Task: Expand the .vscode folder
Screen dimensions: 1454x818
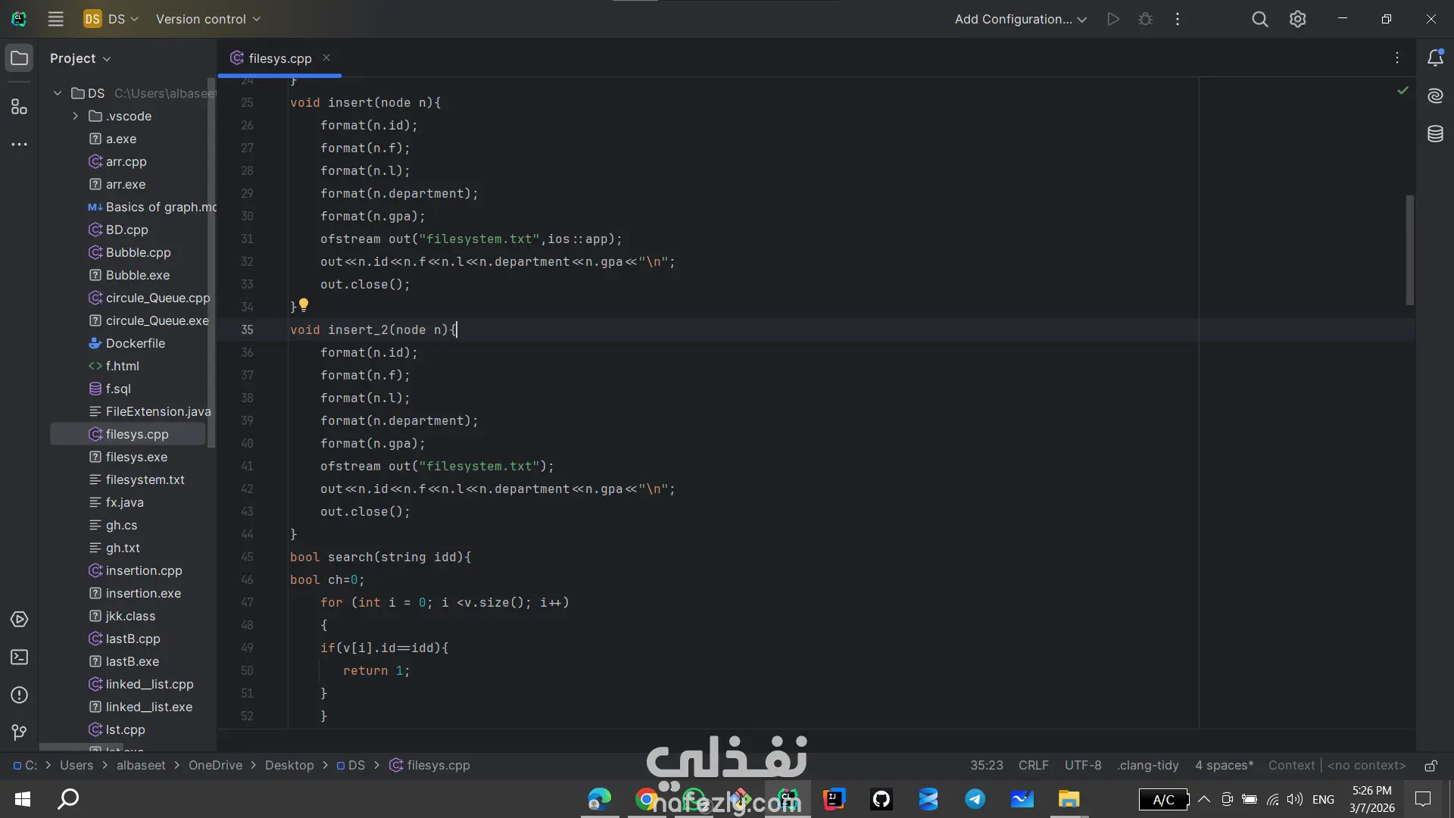Action: click(75, 116)
